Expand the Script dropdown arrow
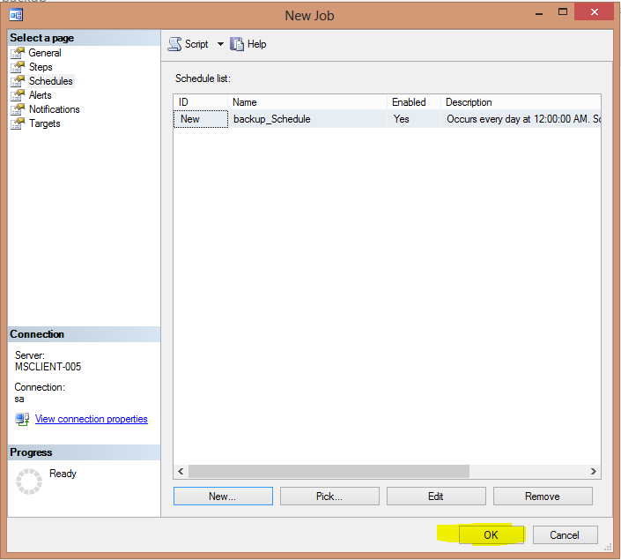 pos(220,44)
